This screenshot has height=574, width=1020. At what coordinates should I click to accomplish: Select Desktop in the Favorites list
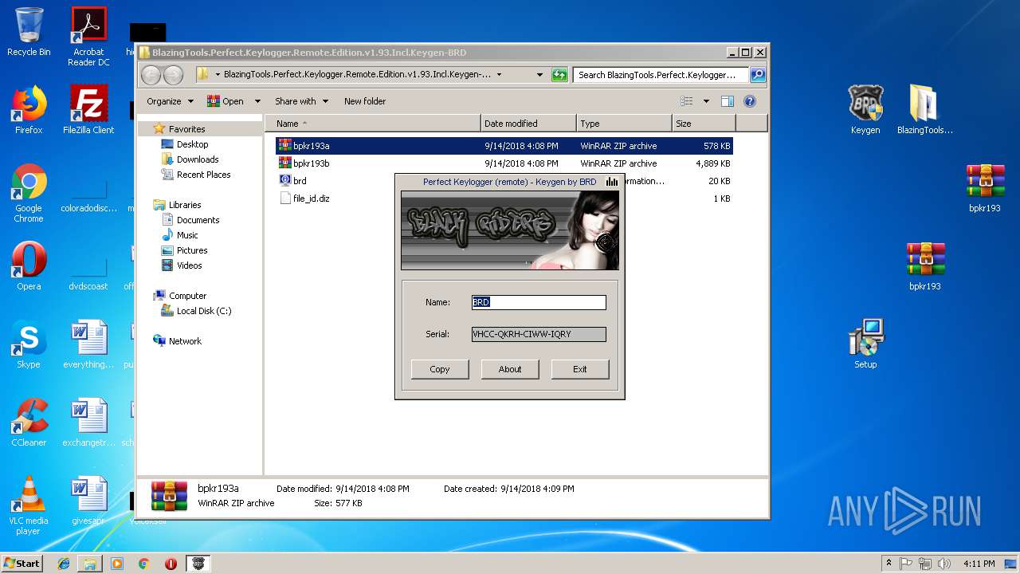pyautogui.click(x=192, y=144)
